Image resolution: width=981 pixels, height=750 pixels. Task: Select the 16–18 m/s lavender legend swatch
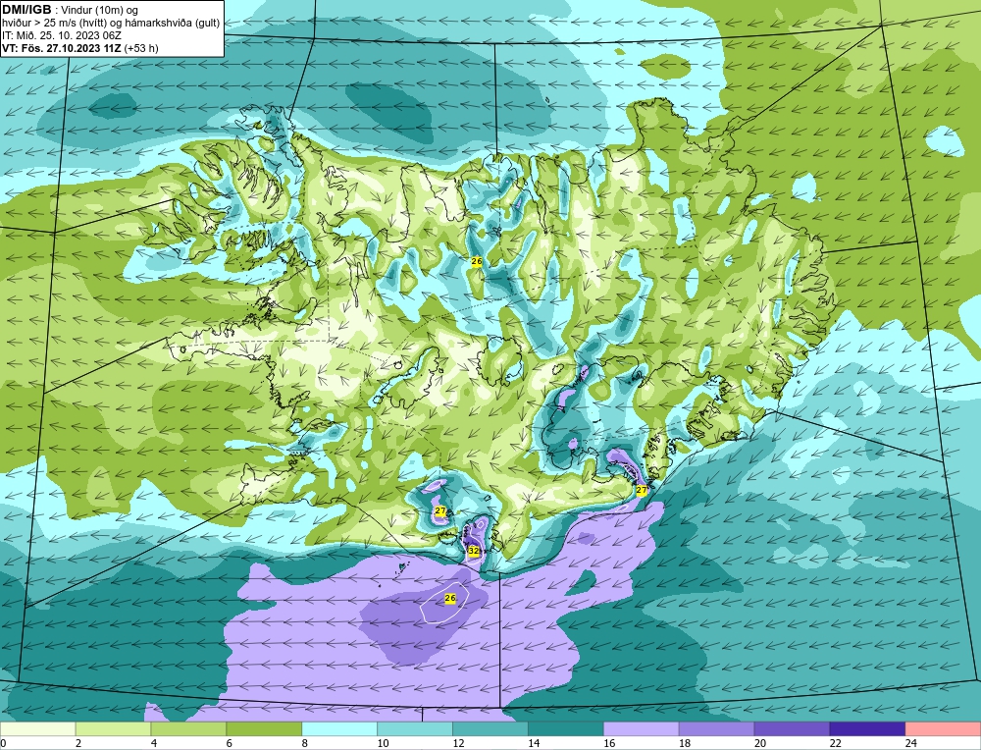(642, 728)
